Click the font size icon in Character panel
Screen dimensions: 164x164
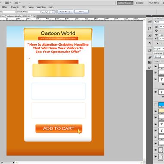point(156,27)
